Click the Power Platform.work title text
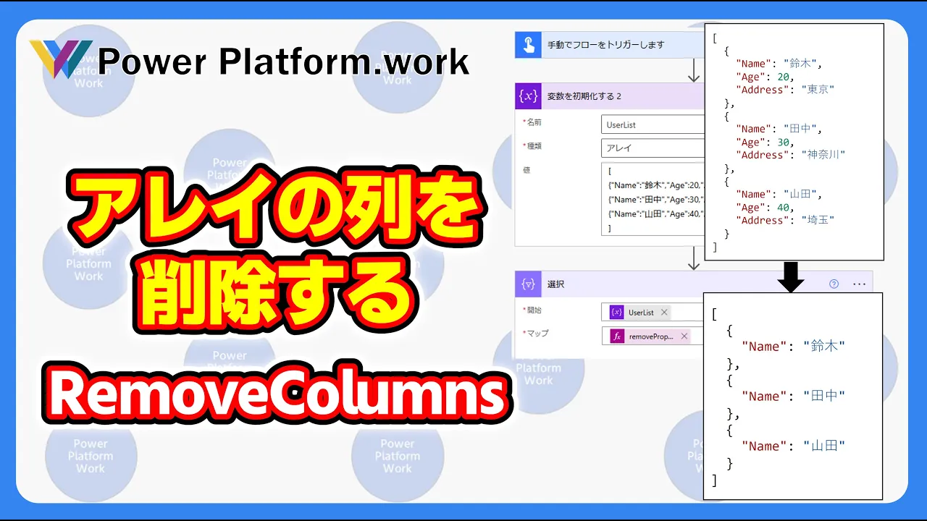The width and height of the screenshot is (927, 521). pyautogui.click(x=284, y=62)
